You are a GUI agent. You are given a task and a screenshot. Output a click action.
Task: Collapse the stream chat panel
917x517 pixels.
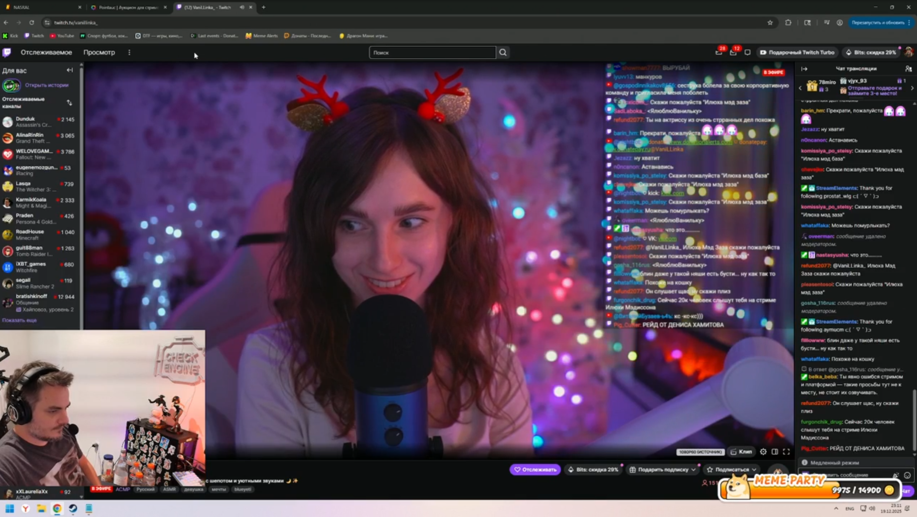click(x=805, y=69)
